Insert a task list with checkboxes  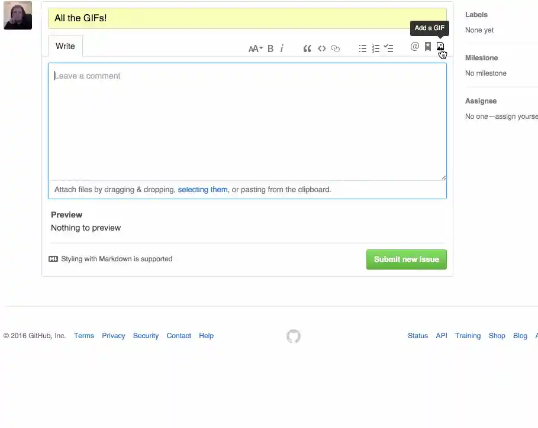tap(388, 48)
